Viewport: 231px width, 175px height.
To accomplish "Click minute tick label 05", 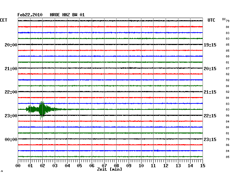I will click(x=79, y=165).
